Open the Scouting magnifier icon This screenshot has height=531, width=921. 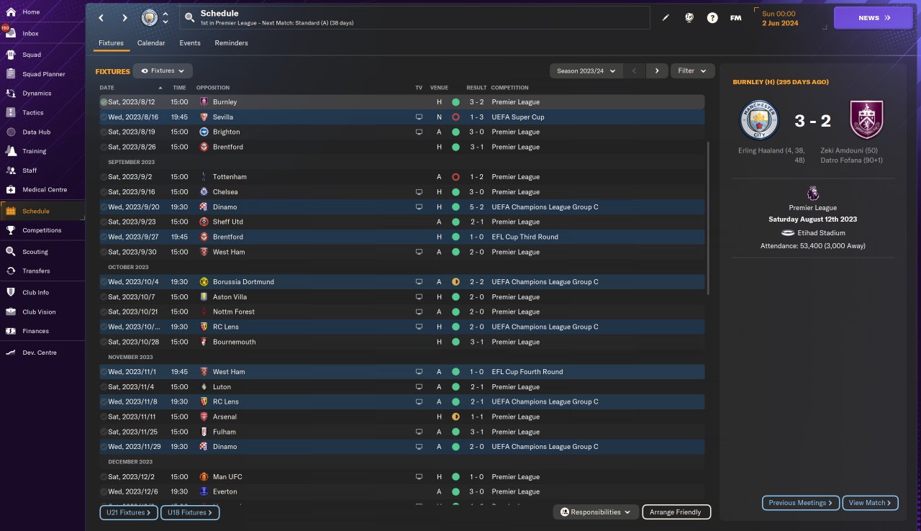pos(11,252)
